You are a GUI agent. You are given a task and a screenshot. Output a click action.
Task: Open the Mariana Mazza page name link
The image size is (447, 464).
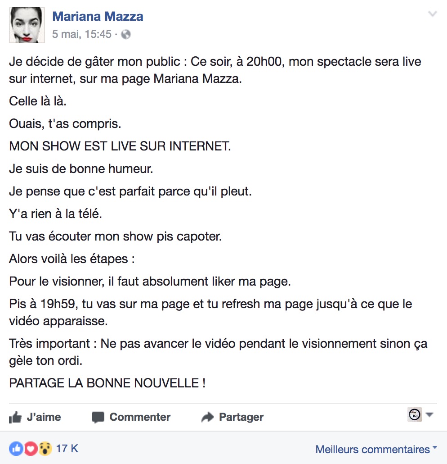[98, 16]
